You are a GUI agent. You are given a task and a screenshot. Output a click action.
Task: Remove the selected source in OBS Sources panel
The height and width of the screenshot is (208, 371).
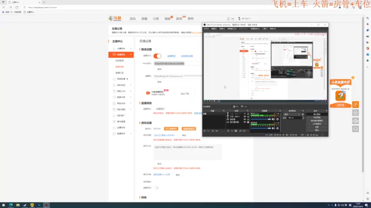[232, 131]
